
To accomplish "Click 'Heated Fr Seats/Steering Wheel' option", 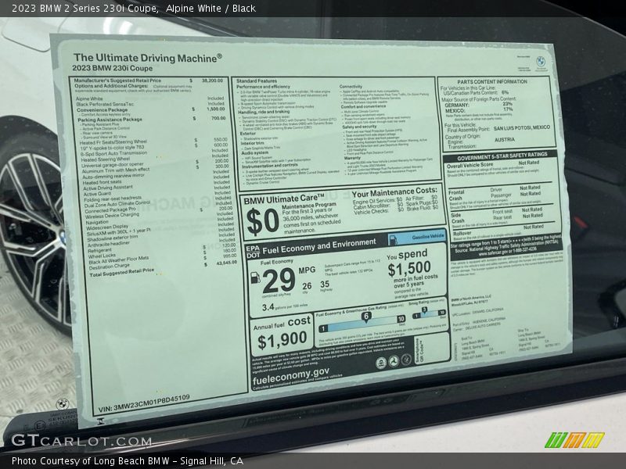I will tap(113, 142).
